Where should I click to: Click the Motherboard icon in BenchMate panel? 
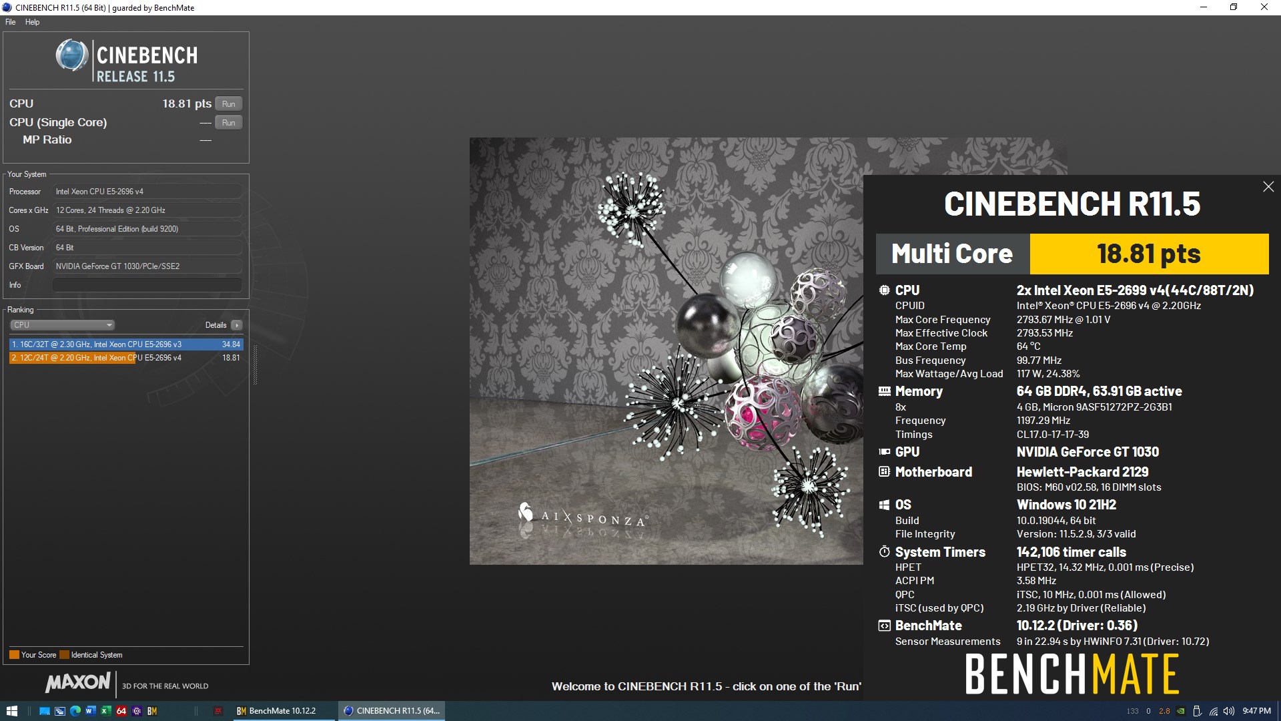pos(884,472)
